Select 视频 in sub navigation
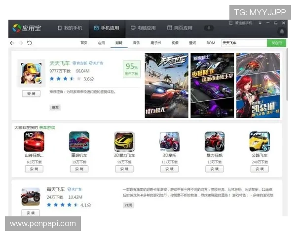This screenshot has height=236, width=296. click(175, 43)
